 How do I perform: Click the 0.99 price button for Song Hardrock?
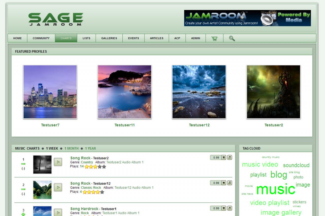pyautogui.click(x=216, y=208)
